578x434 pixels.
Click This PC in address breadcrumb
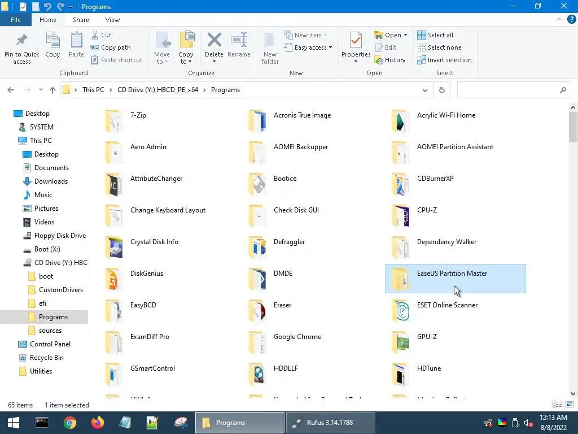pos(93,90)
